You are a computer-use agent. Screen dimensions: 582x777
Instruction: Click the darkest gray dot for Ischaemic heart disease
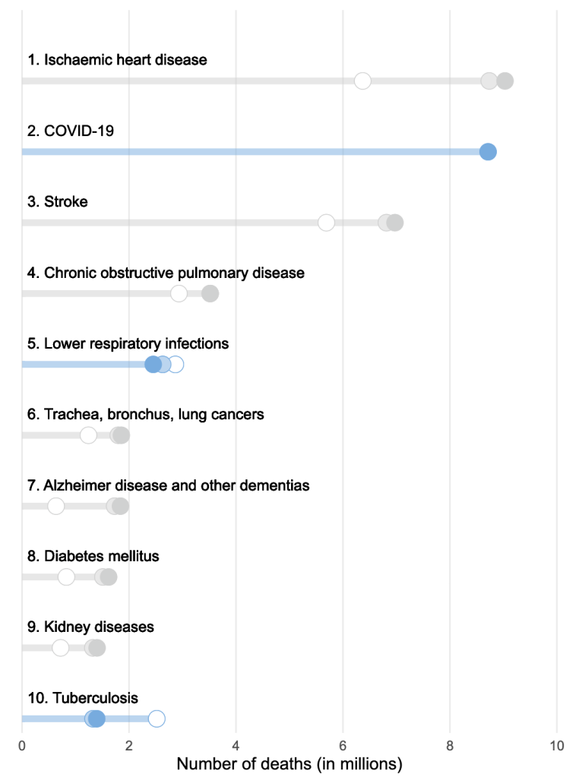(x=505, y=81)
